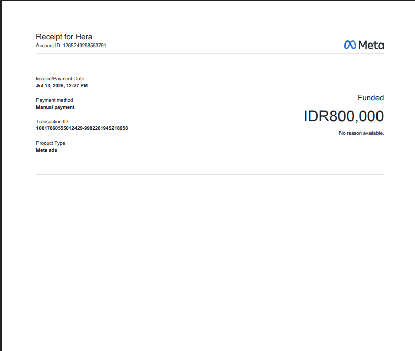This screenshot has width=415, height=351.
Task: Click the blank page area below receipt
Action: tap(210, 263)
